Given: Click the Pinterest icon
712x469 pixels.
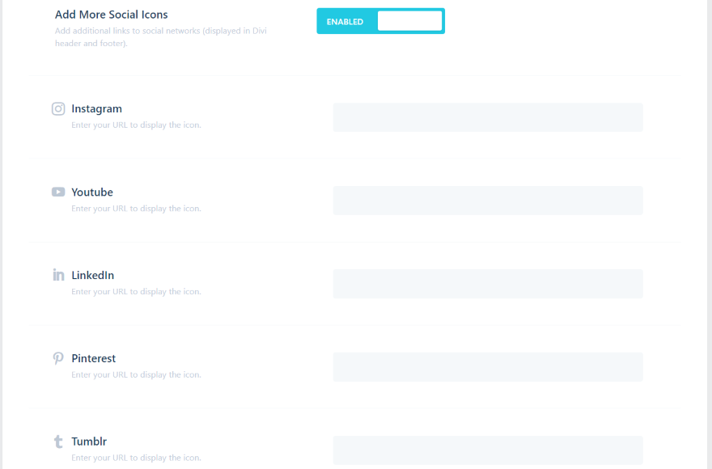Looking at the screenshot, I should (x=58, y=358).
